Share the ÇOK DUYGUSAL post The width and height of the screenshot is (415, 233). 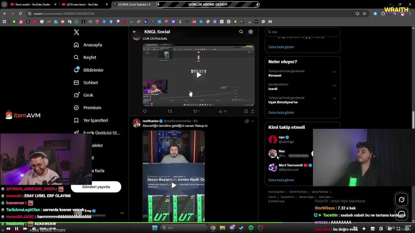[253, 111]
